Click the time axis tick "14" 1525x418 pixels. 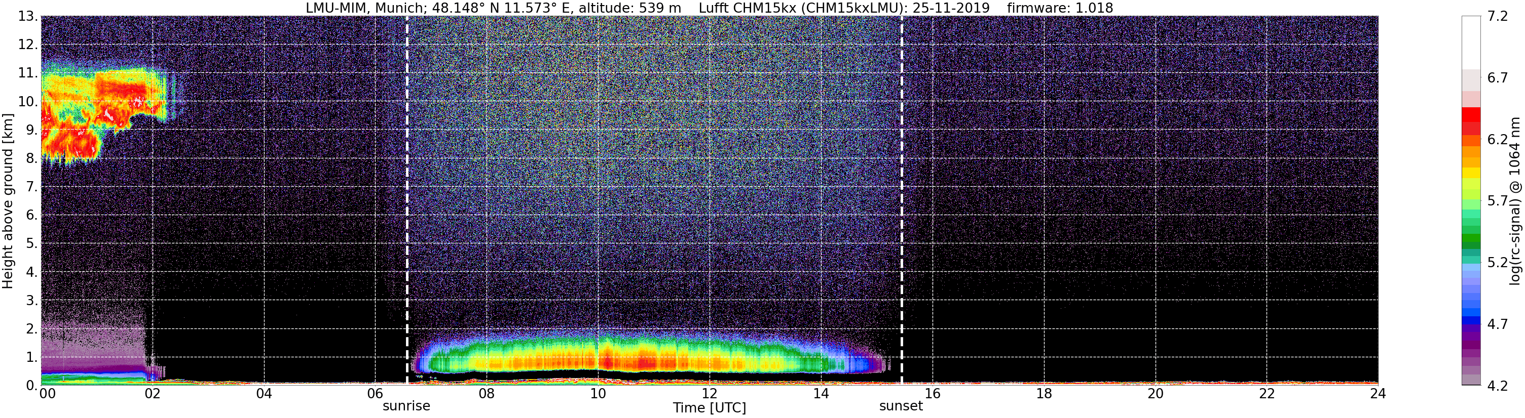pos(821,394)
